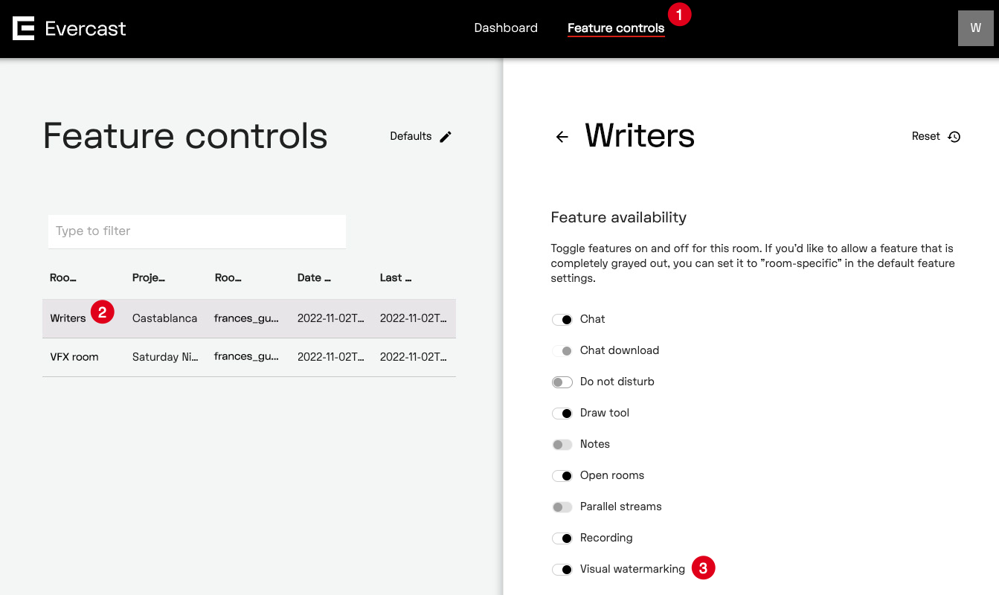
Task: Click the Evercast brand name
Action: click(x=86, y=29)
